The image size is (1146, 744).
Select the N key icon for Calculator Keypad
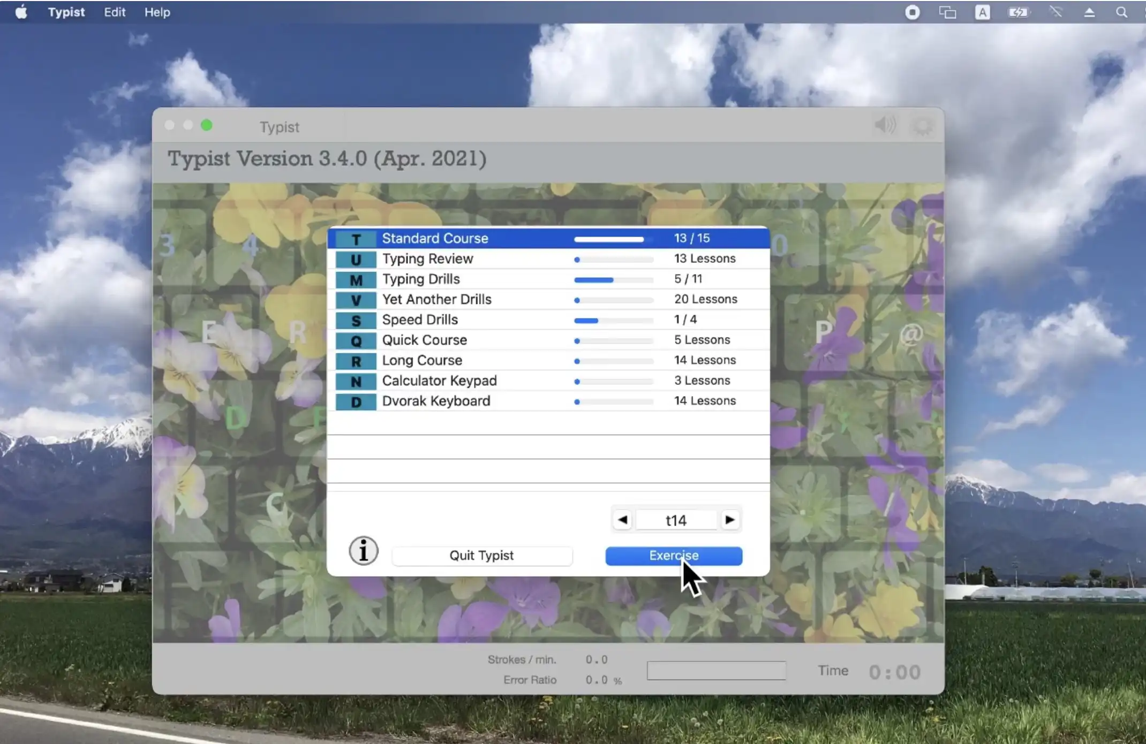point(356,381)
